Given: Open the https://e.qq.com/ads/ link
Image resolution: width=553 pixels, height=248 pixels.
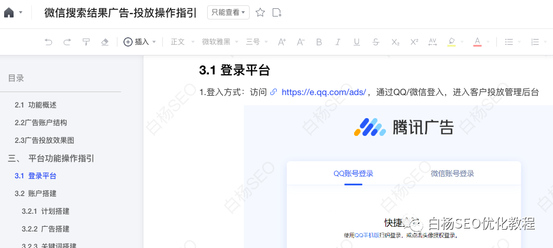Looking at the screenshot, I should [324, 93].
